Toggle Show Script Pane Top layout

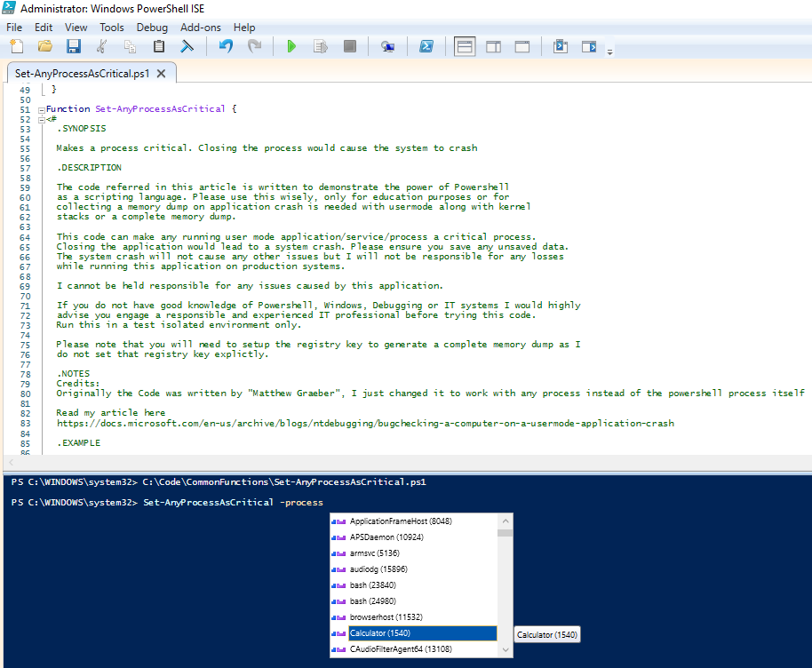[x=464, y=47]
